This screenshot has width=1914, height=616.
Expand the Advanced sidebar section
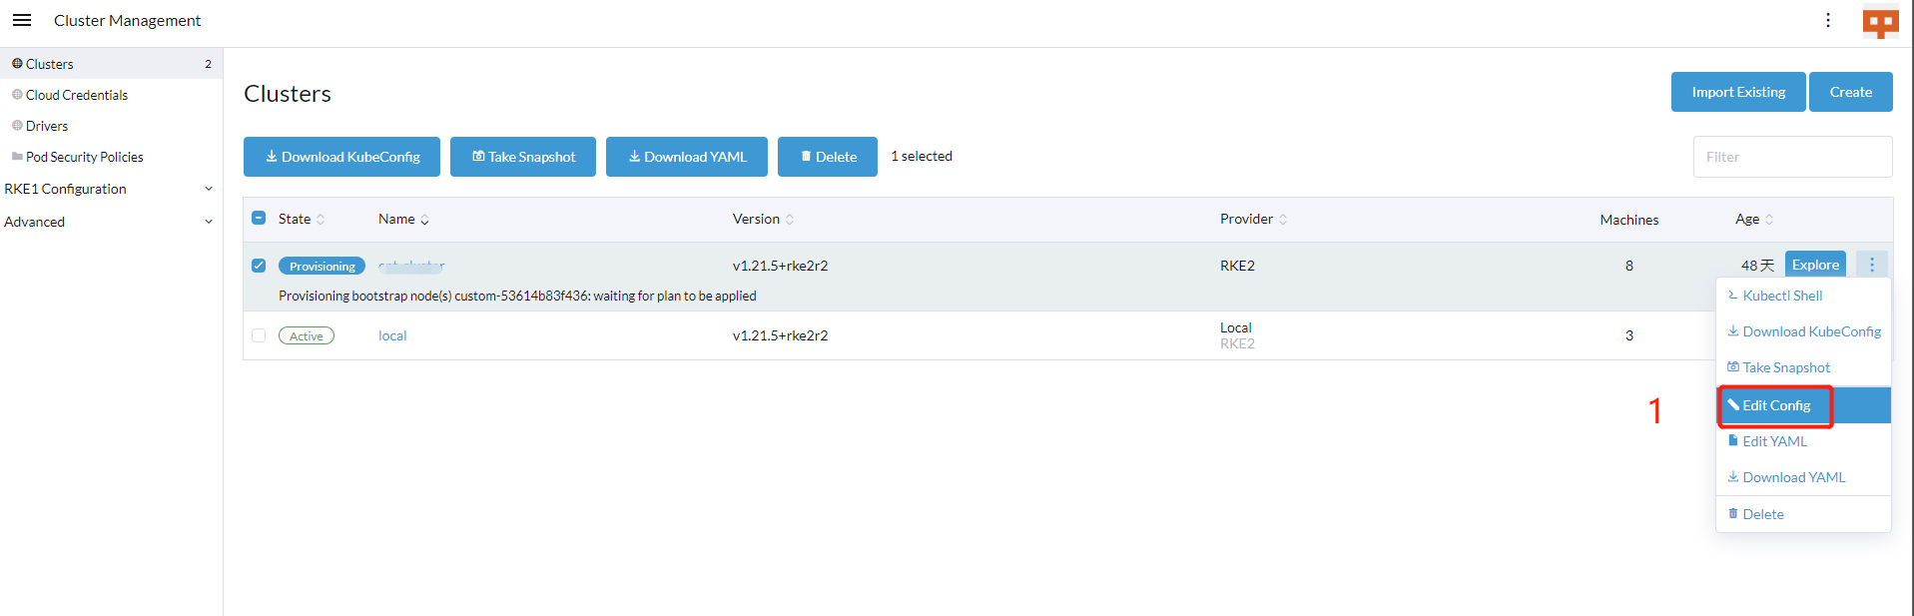tap(109, 222)
